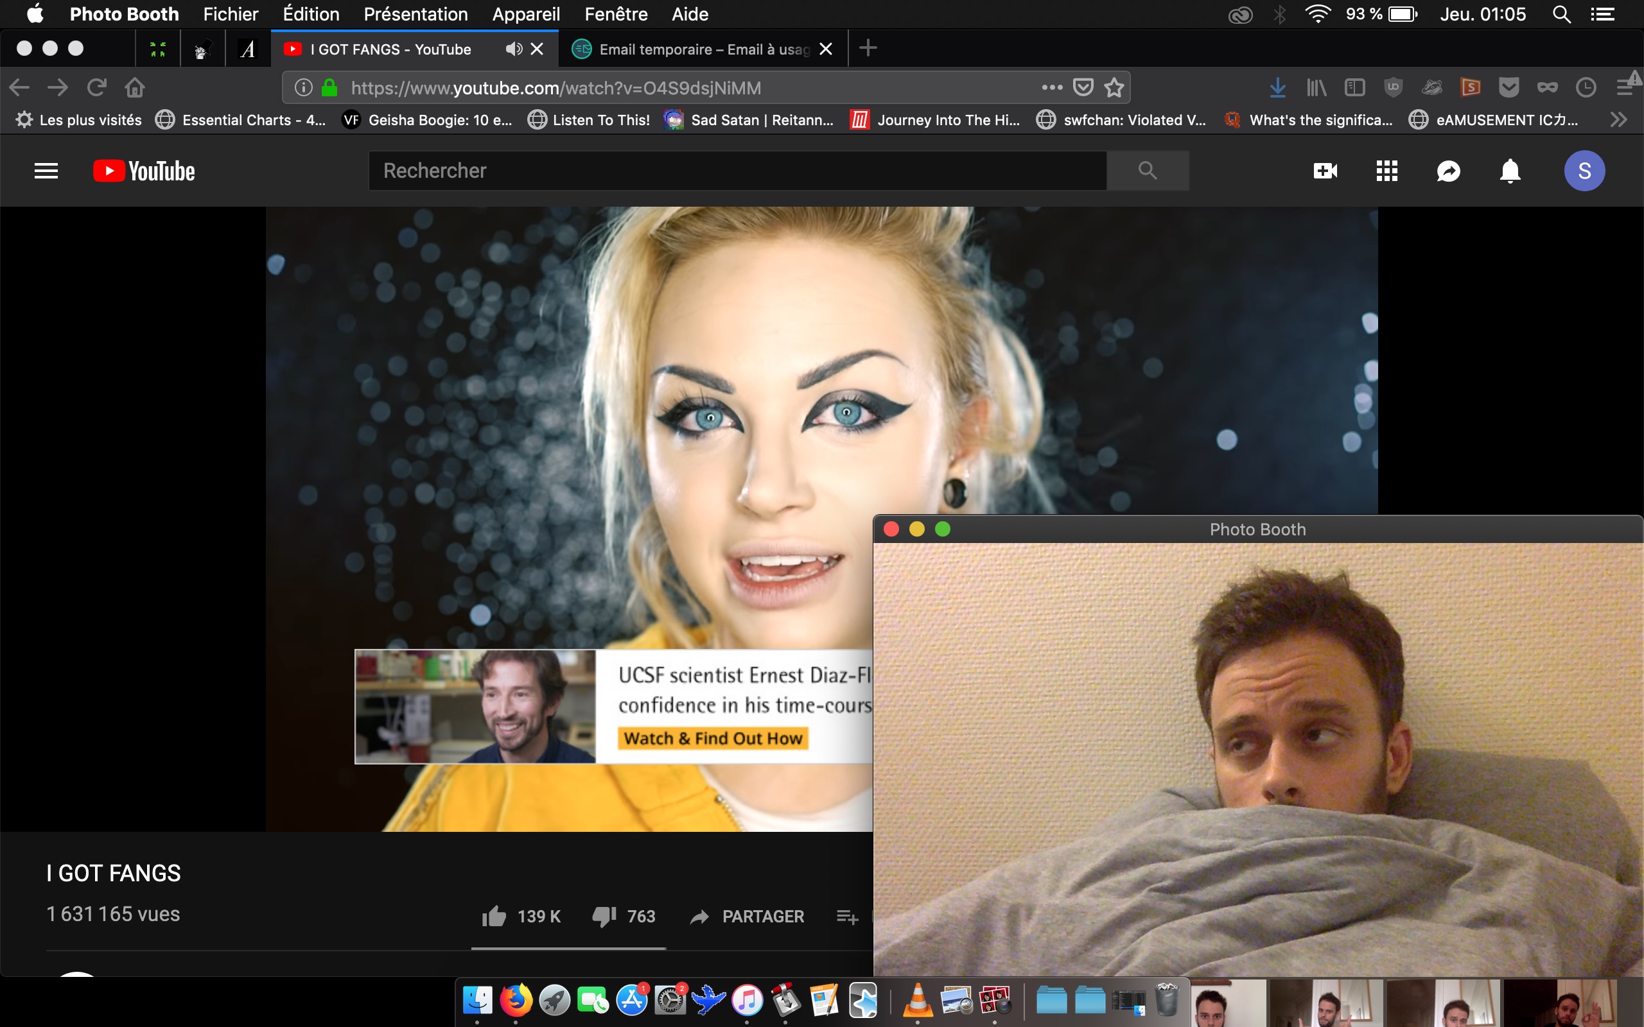Open the Geisha Boogie bookmark

click(x=427, y=119)
